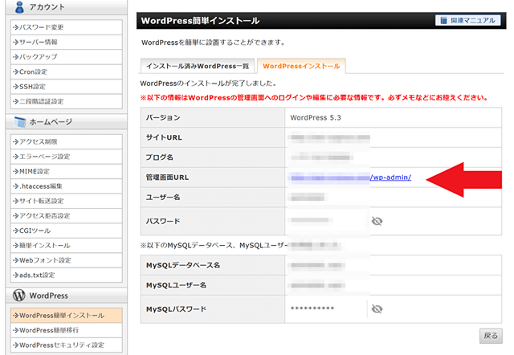Click the MySQLユーザー名 row label

click(176, 285)
